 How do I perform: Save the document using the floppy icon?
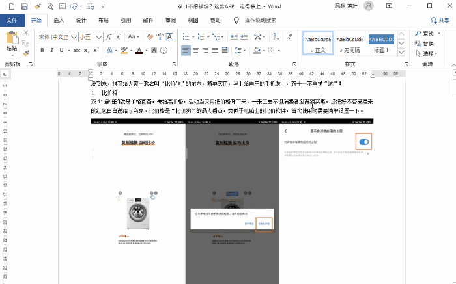point(25,6)
